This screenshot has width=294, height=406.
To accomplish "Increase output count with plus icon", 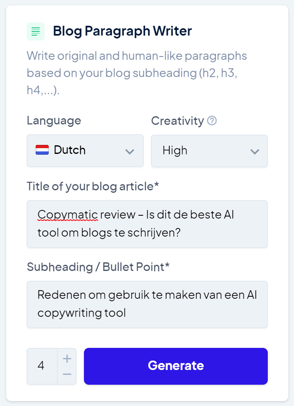I will tap(67, 359).
